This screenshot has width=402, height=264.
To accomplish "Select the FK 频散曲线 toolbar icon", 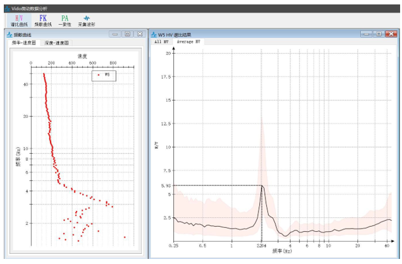I will [43, 20].
